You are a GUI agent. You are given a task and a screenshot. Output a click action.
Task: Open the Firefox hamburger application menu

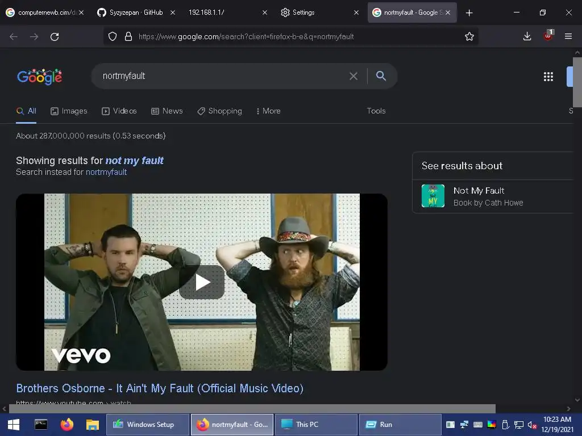(568, 36)
